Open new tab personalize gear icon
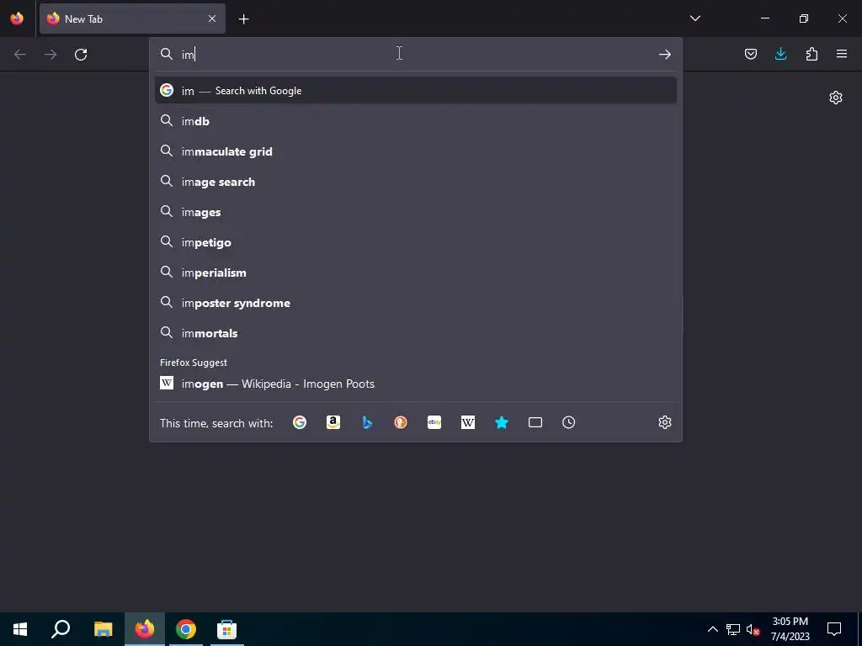The width and height of the screenshot is (862, 646). (x=836, y=98)
